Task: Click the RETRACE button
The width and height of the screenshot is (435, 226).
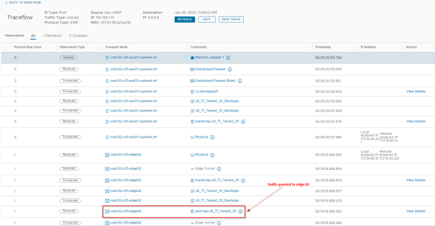Action: [185, 20]
